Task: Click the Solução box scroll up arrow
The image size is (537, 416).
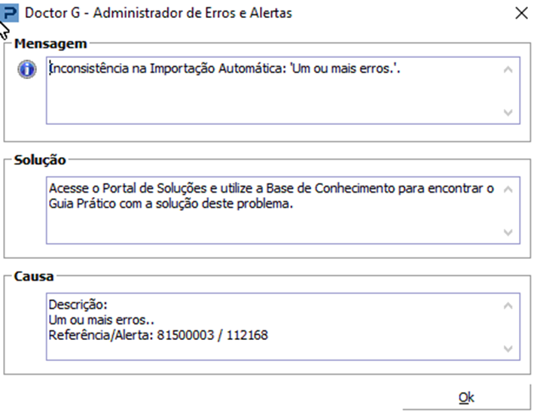Action: pyautogui.click(x=508, y=190)
